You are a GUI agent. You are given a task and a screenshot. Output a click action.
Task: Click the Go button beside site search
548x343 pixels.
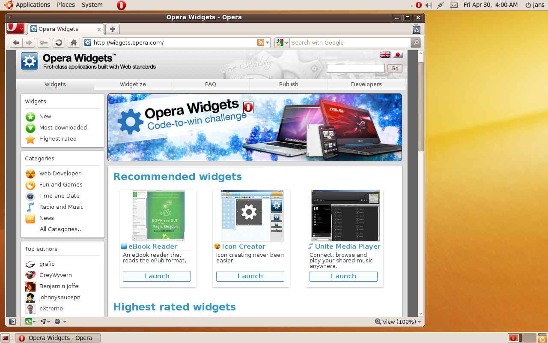pyautogui.click(x=395, y=68)
